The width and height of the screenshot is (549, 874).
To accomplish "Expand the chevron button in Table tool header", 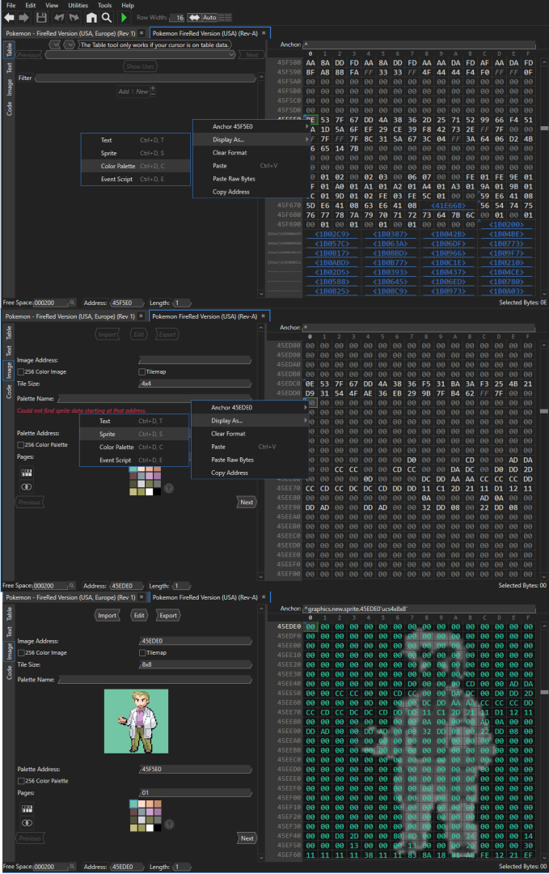I will pyautogui.click(x=69, y=45).
